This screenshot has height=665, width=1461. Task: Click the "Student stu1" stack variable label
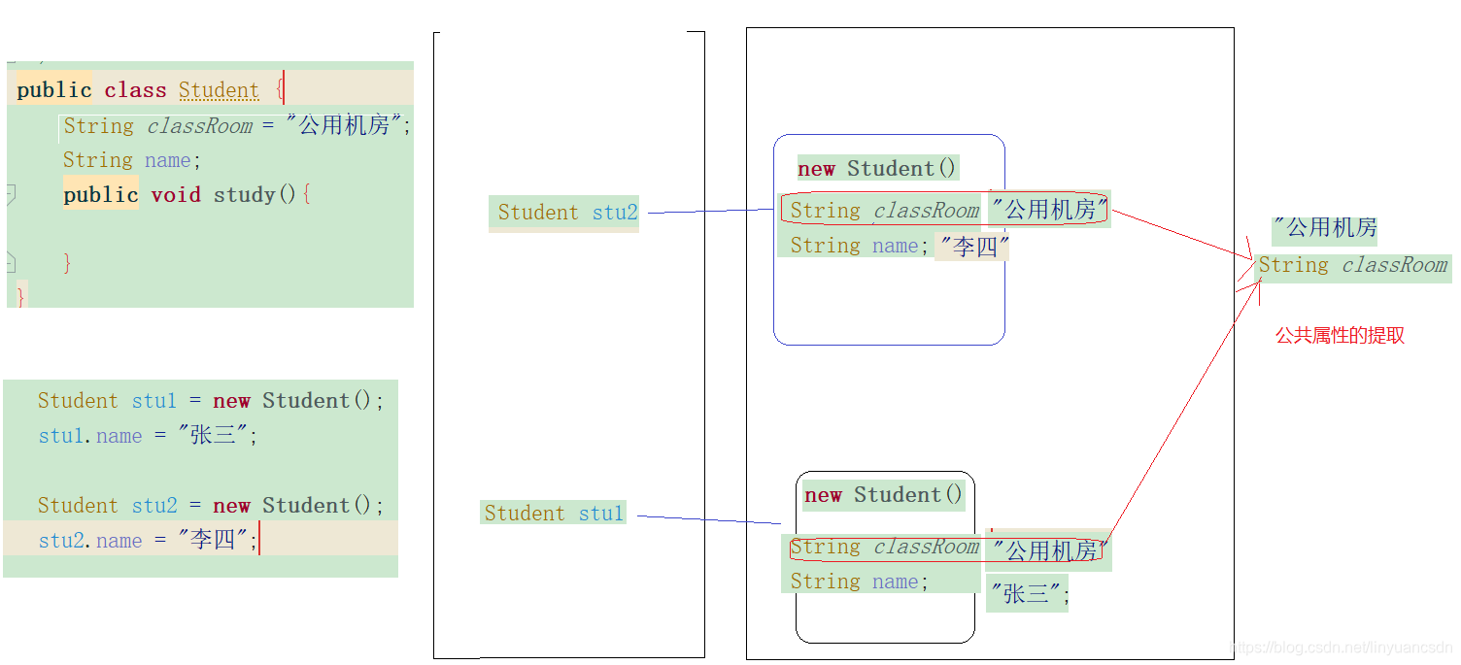pyautogui.click(x=553, y=514)
